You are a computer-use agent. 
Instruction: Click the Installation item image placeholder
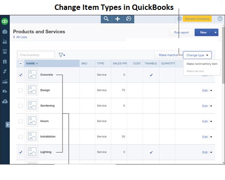[32, 136]
